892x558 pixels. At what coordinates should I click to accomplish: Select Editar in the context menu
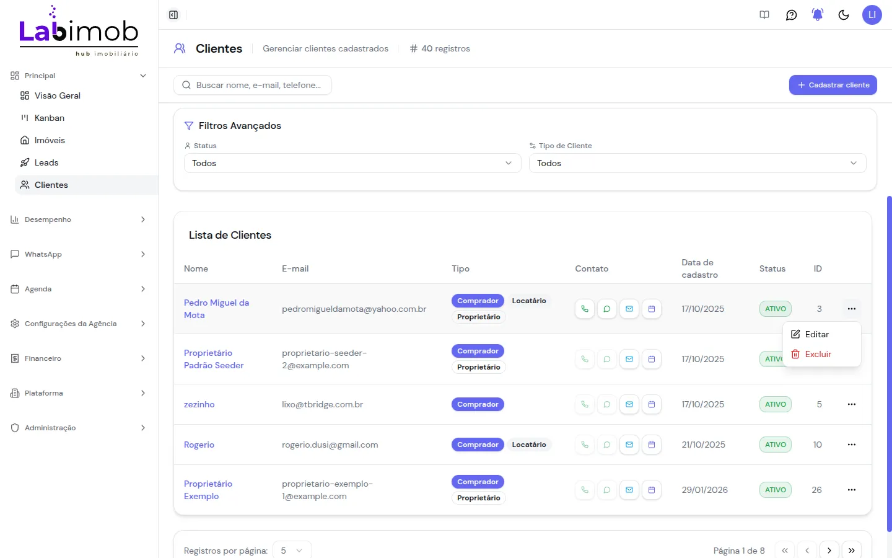point(822,334)
